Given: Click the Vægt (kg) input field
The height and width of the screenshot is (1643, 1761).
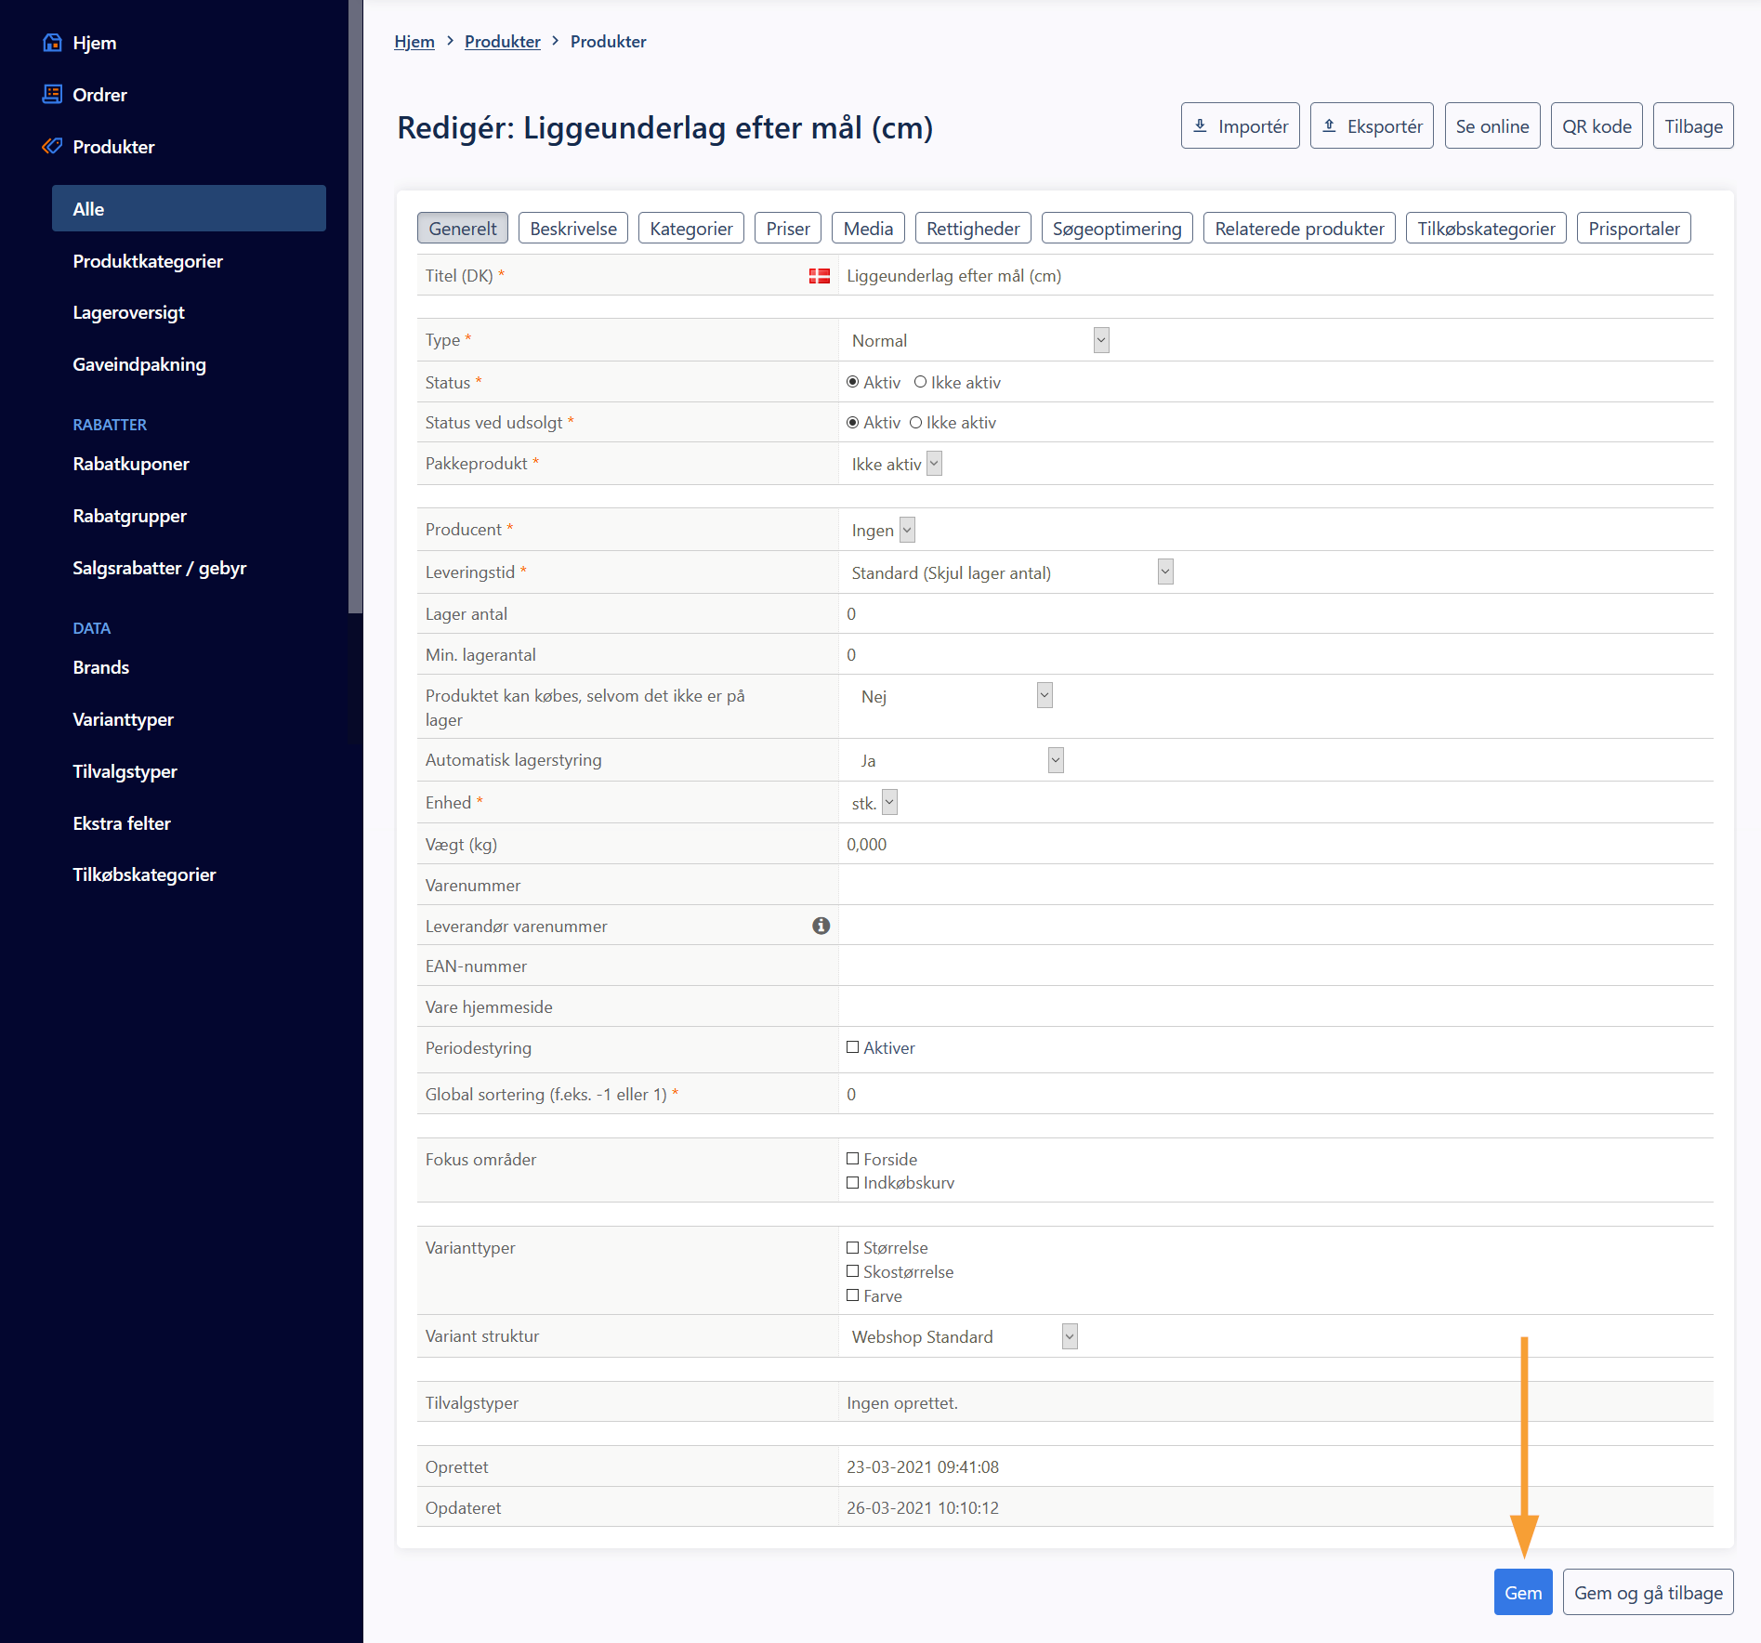Looking at the screenshot, I should tap(1275, 845).
